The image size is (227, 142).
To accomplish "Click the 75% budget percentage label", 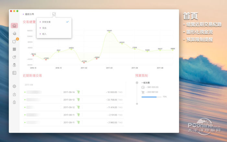I will pos(165,97).
